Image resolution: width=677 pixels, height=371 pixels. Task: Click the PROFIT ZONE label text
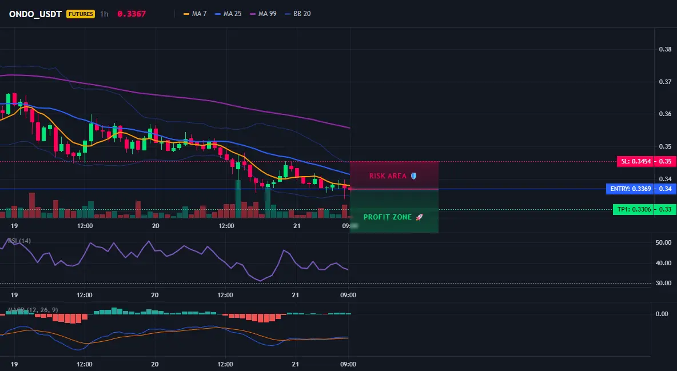pos(387,217)
